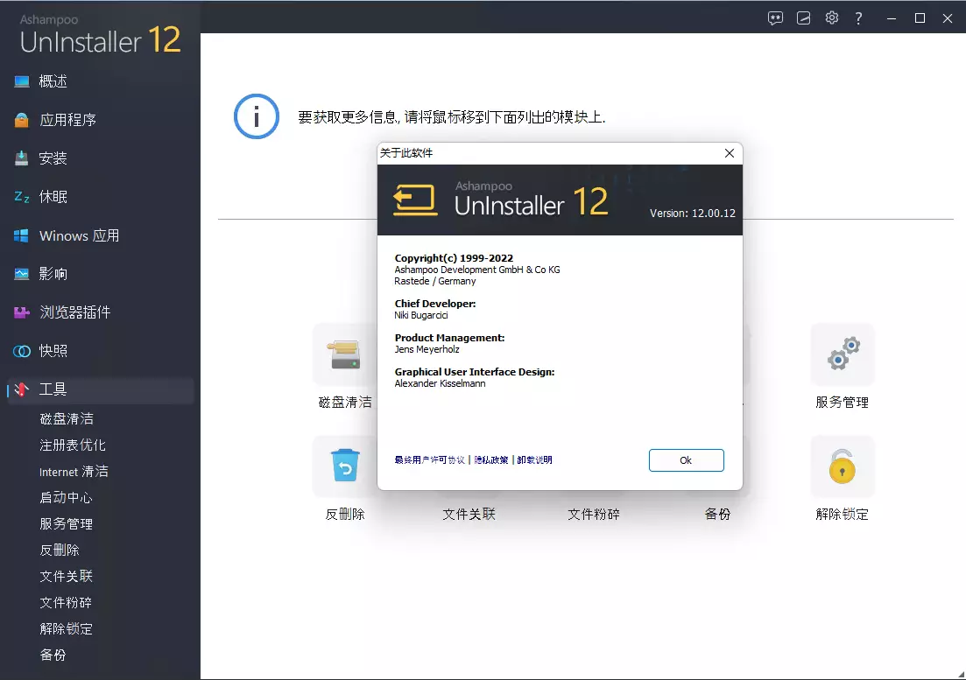966x680 pixels.
Task: Click the 概述 overview monitor icon
Action: coord(22,81)
